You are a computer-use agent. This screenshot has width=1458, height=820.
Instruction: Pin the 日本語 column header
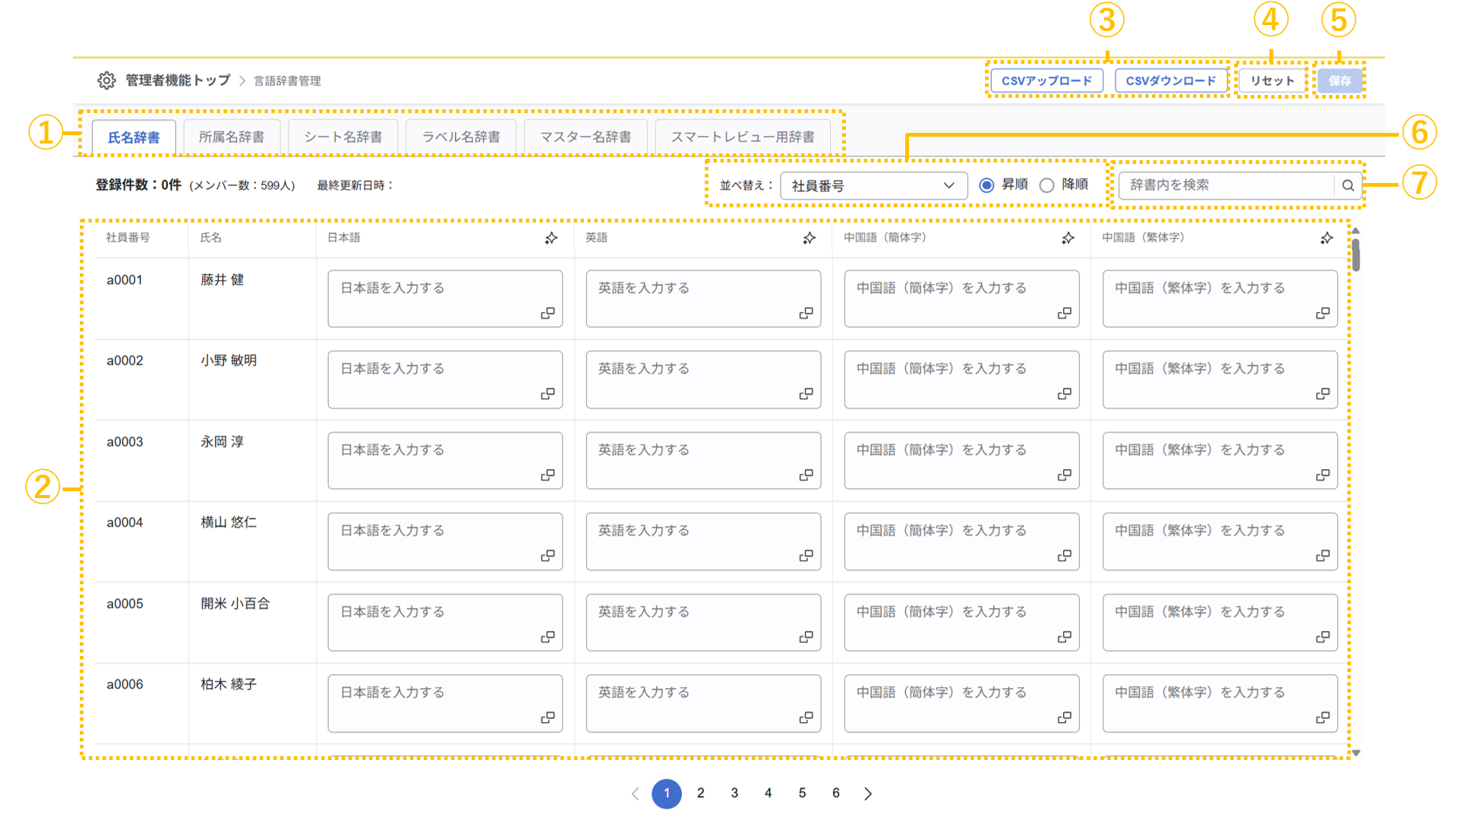(551, 238)
